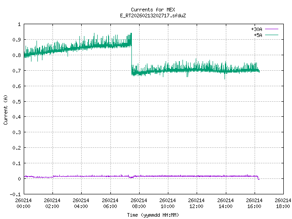Image resolution: width=292 pixels, height=219 pixels.
Task: Click the 0.7 y-axis tick label
Action: pos(16,71)
